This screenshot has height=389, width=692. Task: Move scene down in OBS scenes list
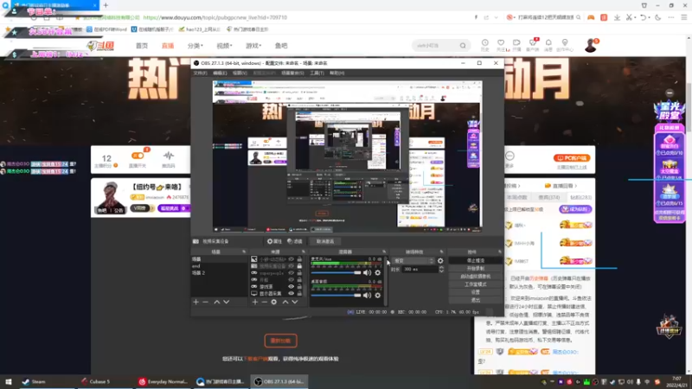click(226, 302)
